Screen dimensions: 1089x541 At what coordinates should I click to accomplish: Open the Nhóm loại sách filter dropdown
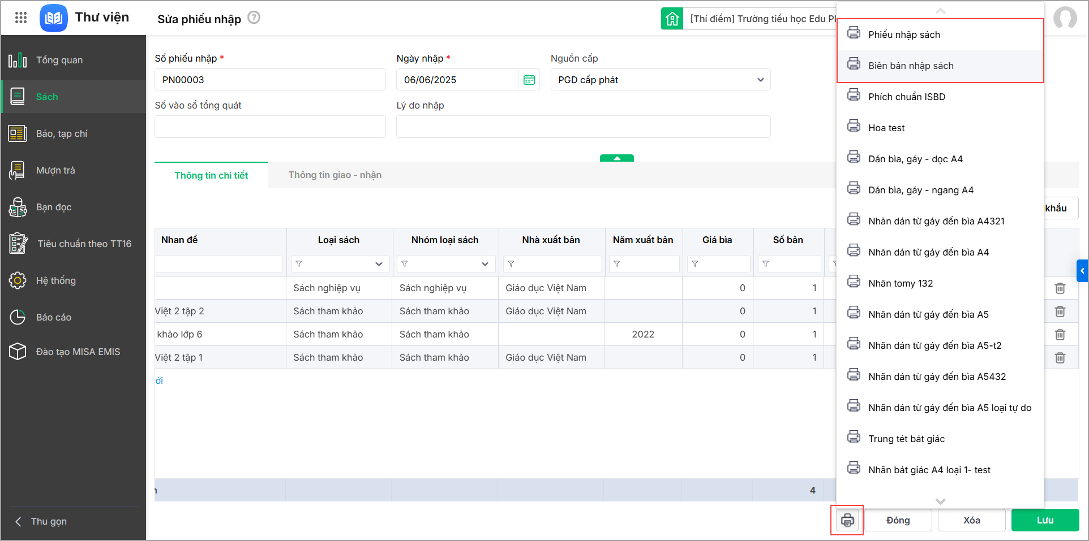[x=485, y=264]
